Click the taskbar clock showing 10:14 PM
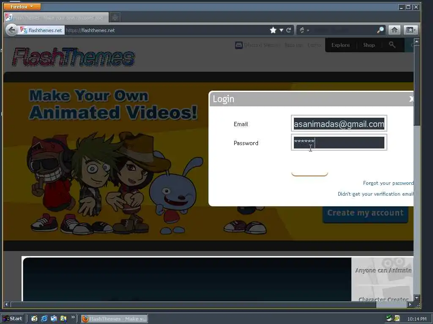The height and width of the screenshot is (324, 433). pyautogui.click(x=417, y=319)
